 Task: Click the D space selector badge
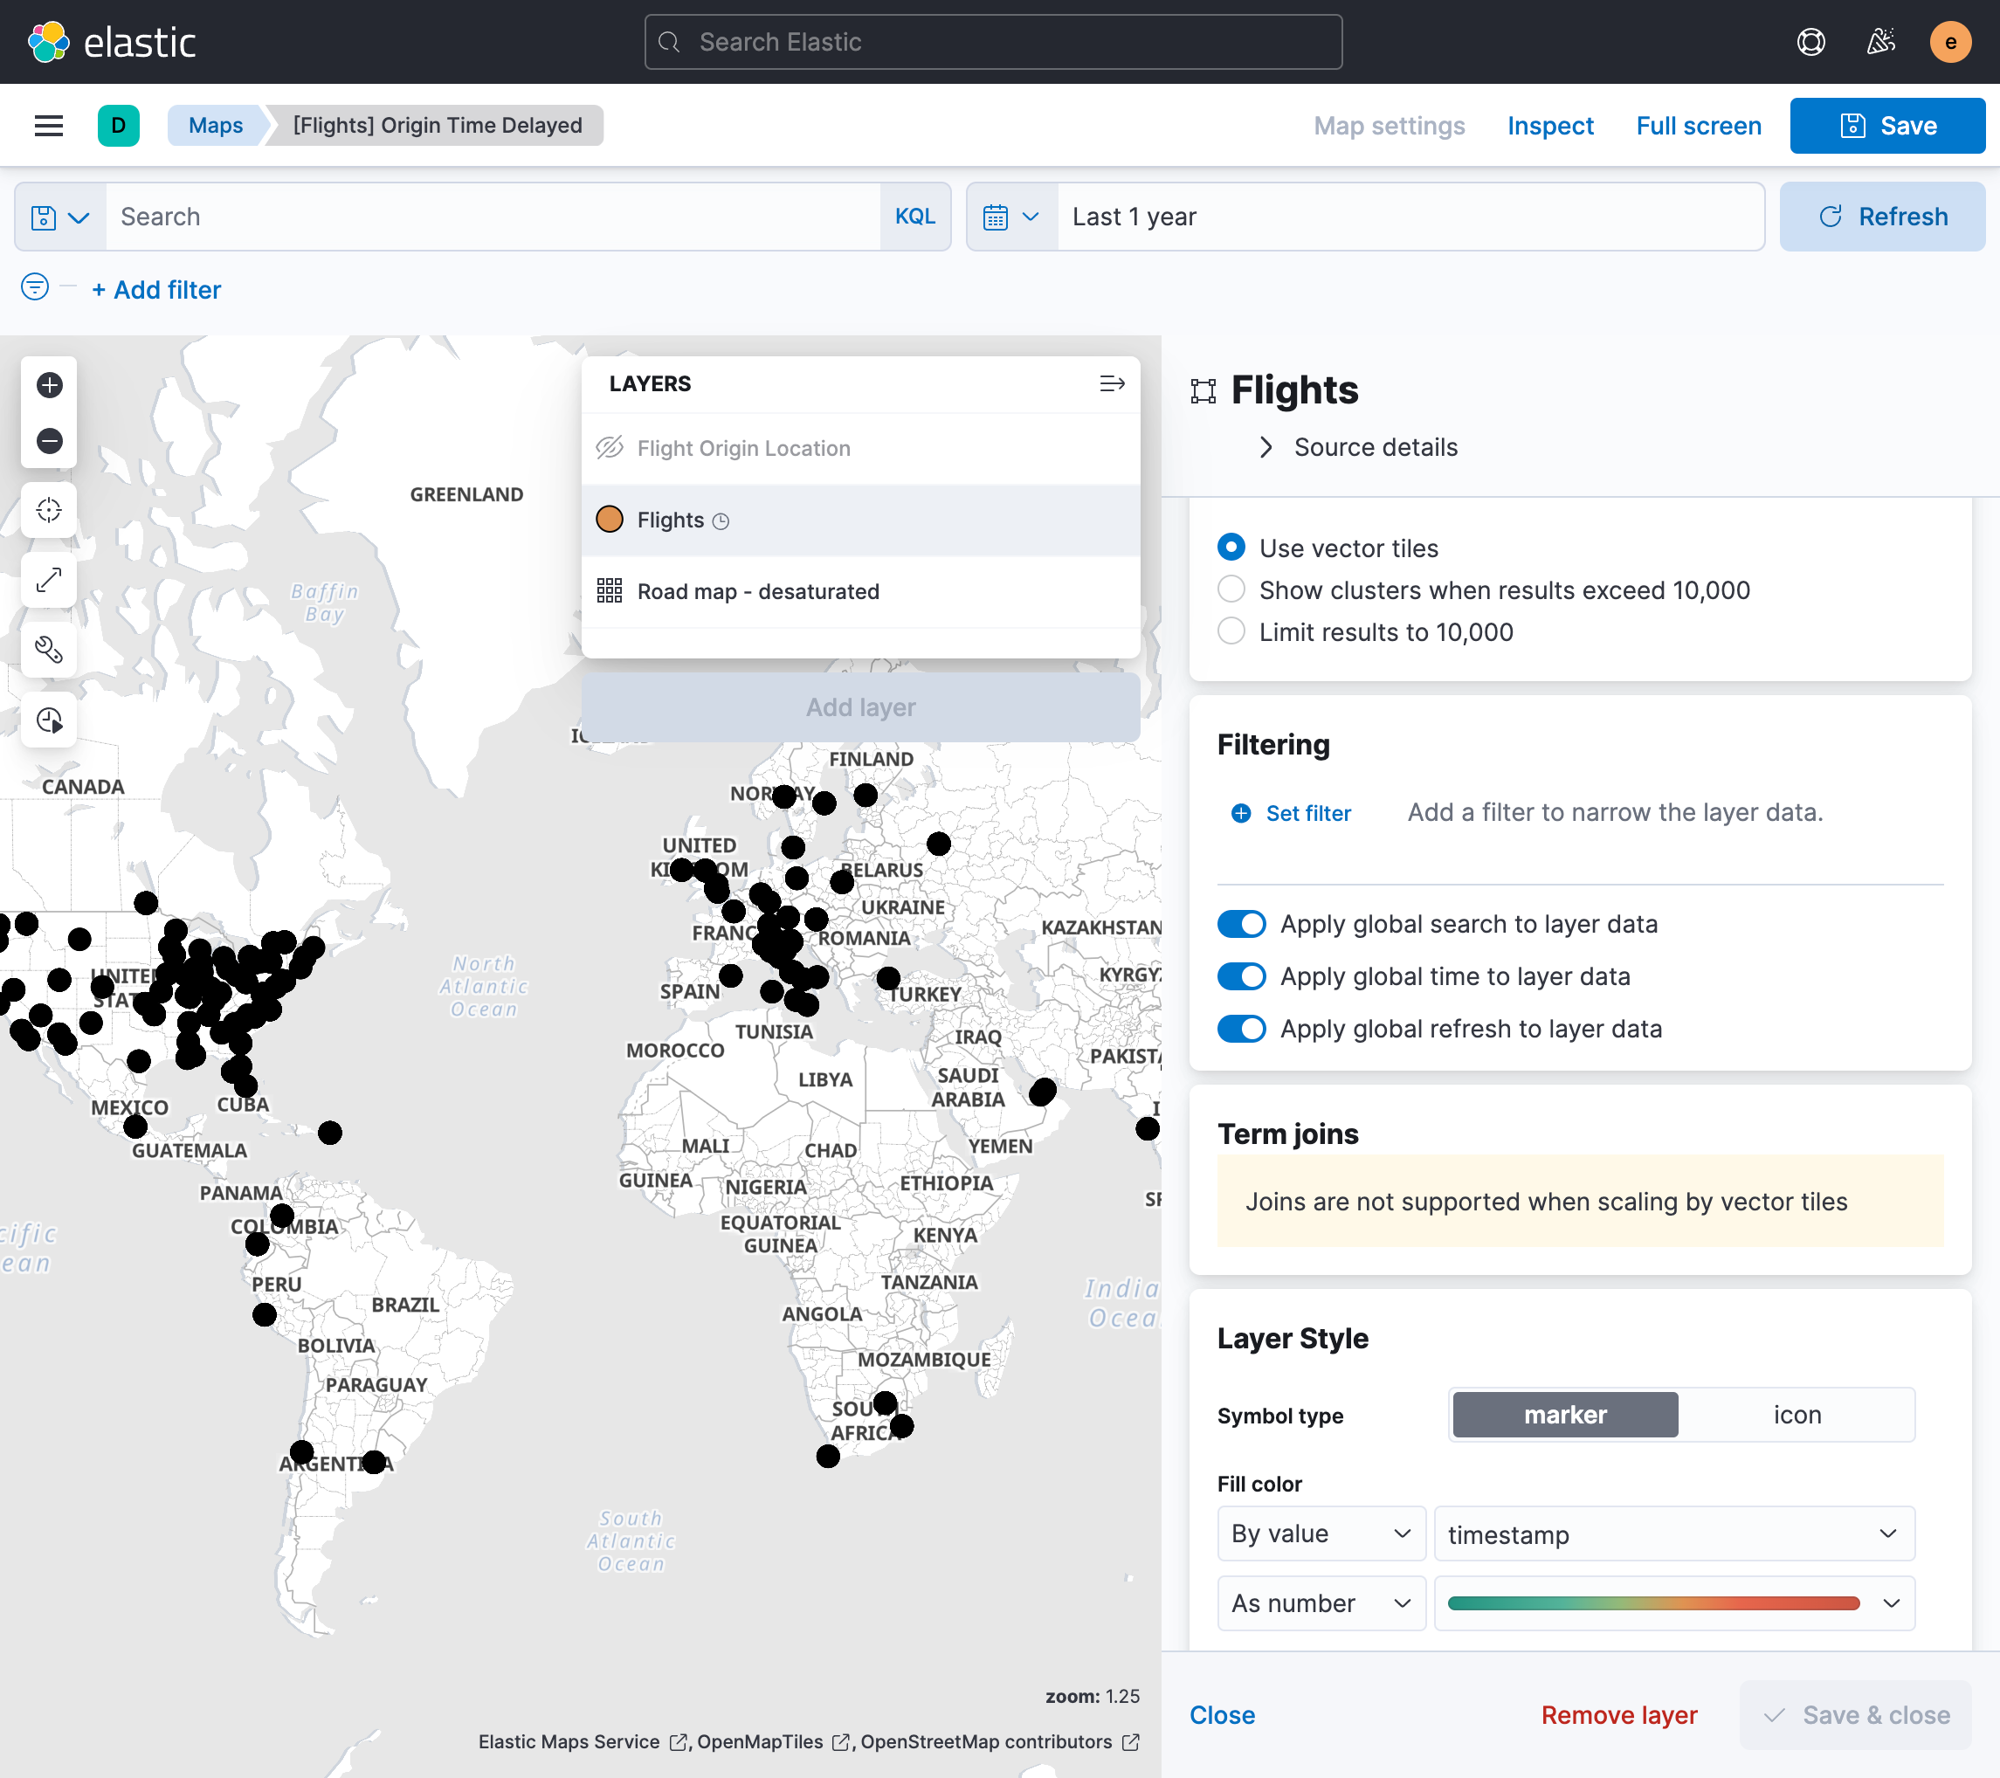[119, 125]
